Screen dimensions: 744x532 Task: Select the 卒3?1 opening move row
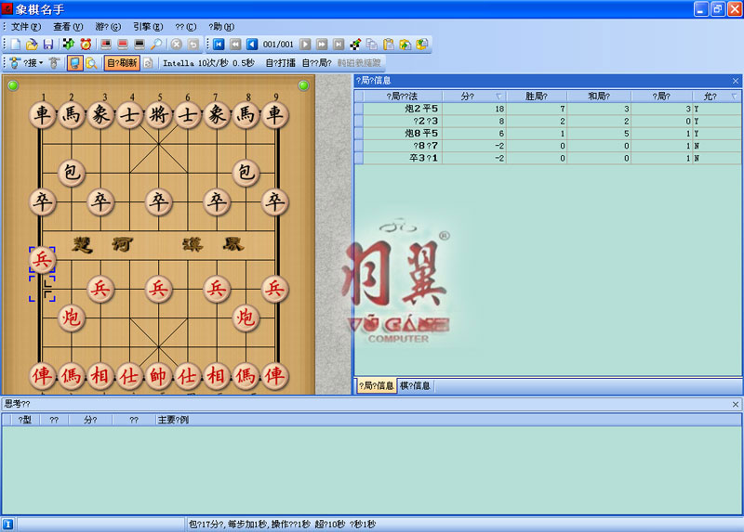(548, 158)
